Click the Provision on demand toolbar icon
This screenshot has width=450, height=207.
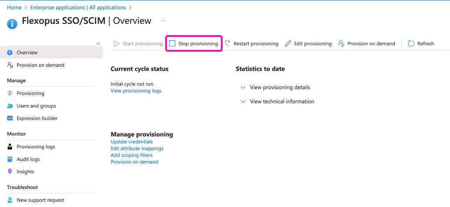point(341,43)
